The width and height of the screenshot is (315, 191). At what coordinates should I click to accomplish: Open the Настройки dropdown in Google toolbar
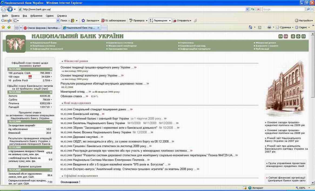coord(304,21)
